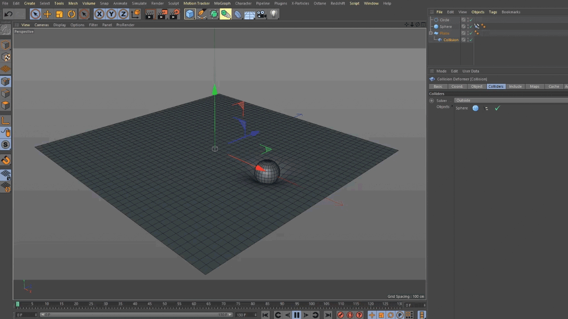Click the Floor environment icon
568x319 pixels.
pyautogui.click(x=250, y=15)
